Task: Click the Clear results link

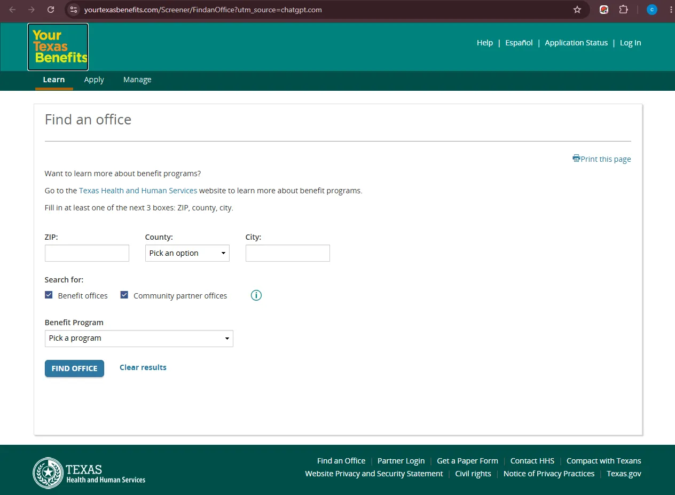Action: click(x=143, y=367)
